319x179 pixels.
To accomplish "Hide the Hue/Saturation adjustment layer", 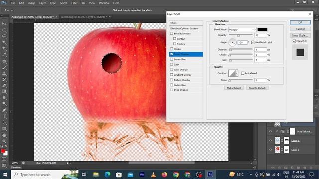I will pos(270,131).
